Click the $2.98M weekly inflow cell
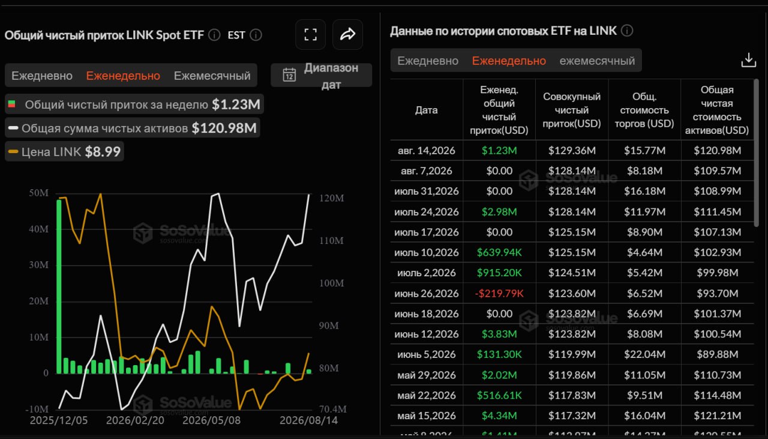The image size is (768, 439). (x=499, y=212)
